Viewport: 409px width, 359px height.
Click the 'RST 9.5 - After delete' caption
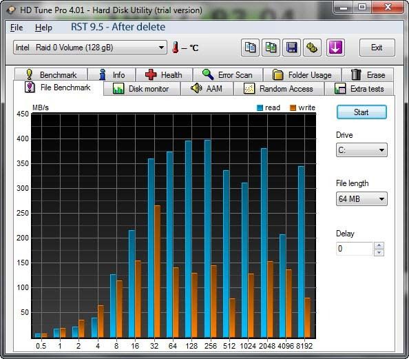coord(118,27)
